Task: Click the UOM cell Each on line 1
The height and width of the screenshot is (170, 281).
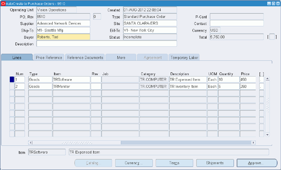Action: [213, 79]
